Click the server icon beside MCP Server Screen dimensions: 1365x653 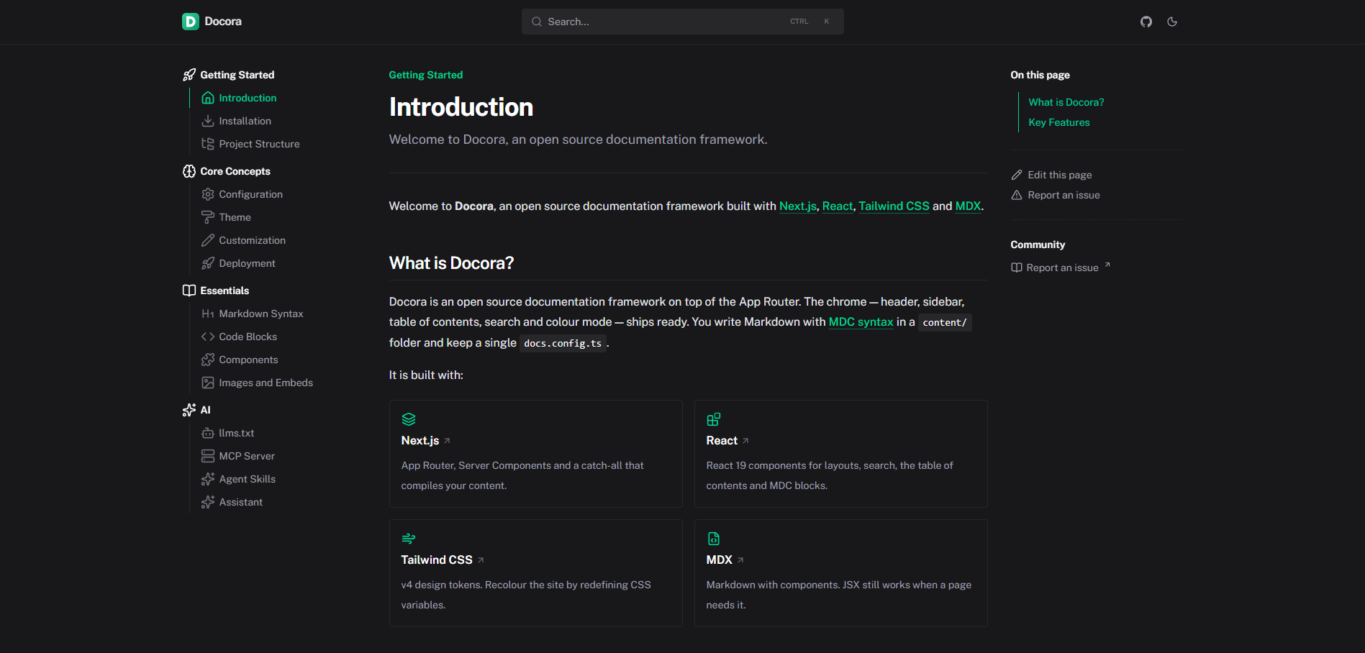(208, 456)
